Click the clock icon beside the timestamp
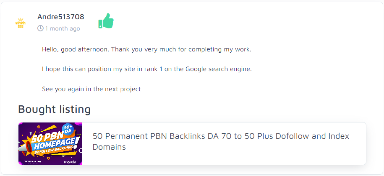The height and width of the screenshot is (176, 384). click(40, 28)
